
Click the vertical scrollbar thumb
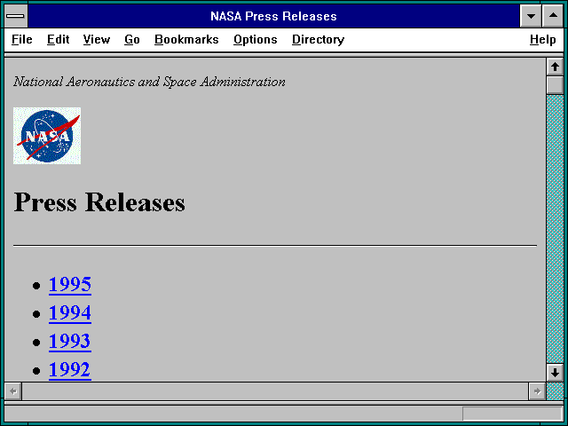point(555,85)
